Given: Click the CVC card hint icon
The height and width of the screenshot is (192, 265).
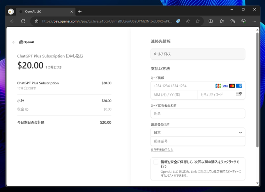Looking at the screenshot, I should [238, 94].
